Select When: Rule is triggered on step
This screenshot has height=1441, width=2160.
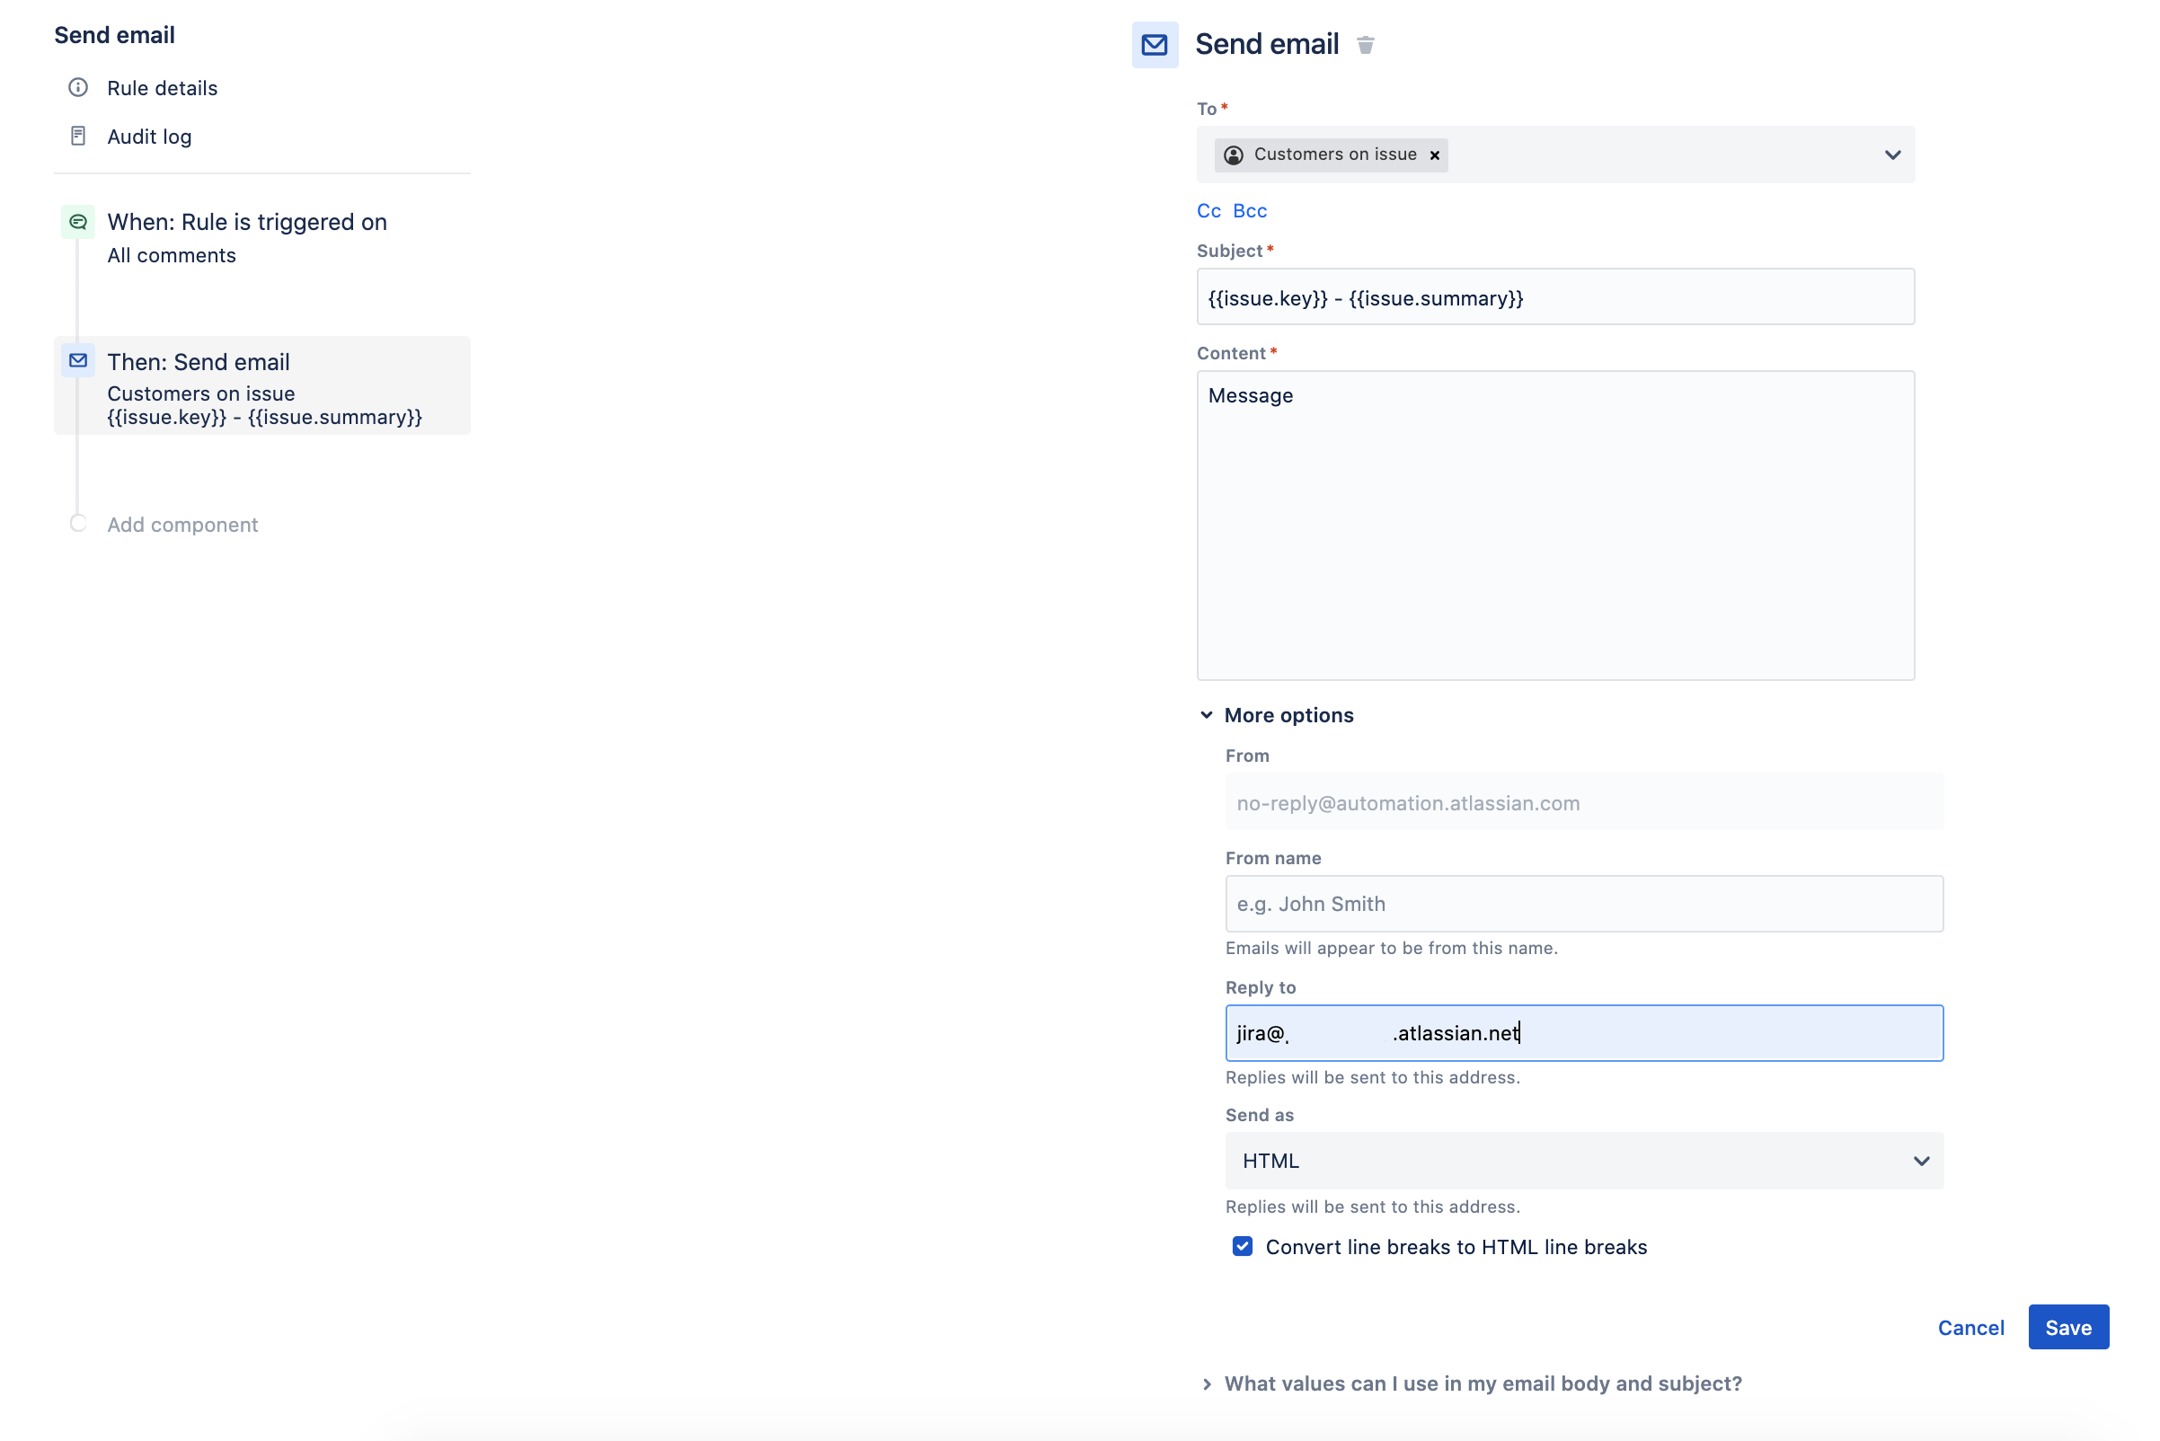(246, 223)
